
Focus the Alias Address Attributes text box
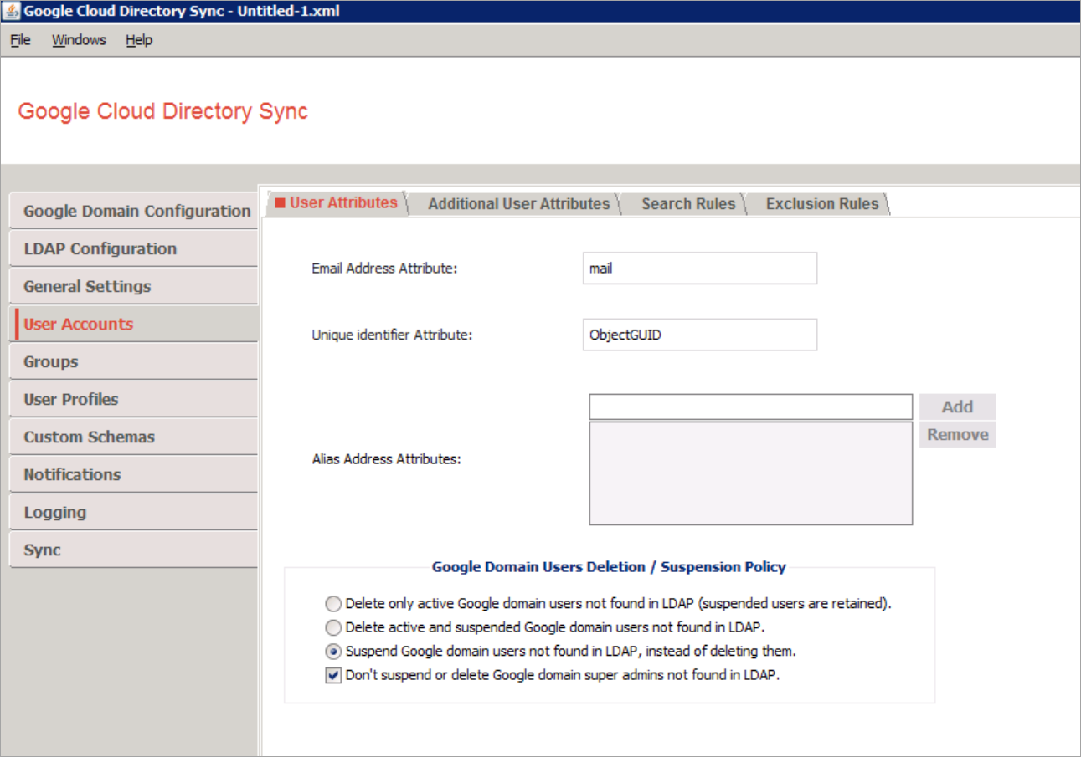pos(750,407)
